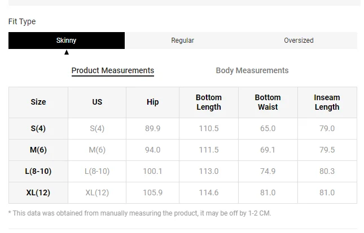Click the 89.9 hip value for S(4)
This screenshot has height=233, width=364.
153,128
